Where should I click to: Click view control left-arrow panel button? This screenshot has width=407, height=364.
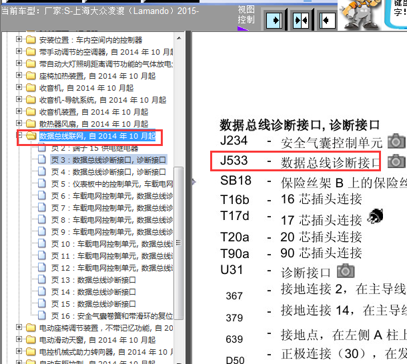click(x=328, y=20)
